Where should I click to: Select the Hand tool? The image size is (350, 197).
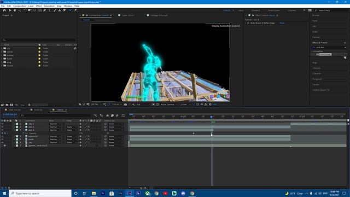[15, 10]
